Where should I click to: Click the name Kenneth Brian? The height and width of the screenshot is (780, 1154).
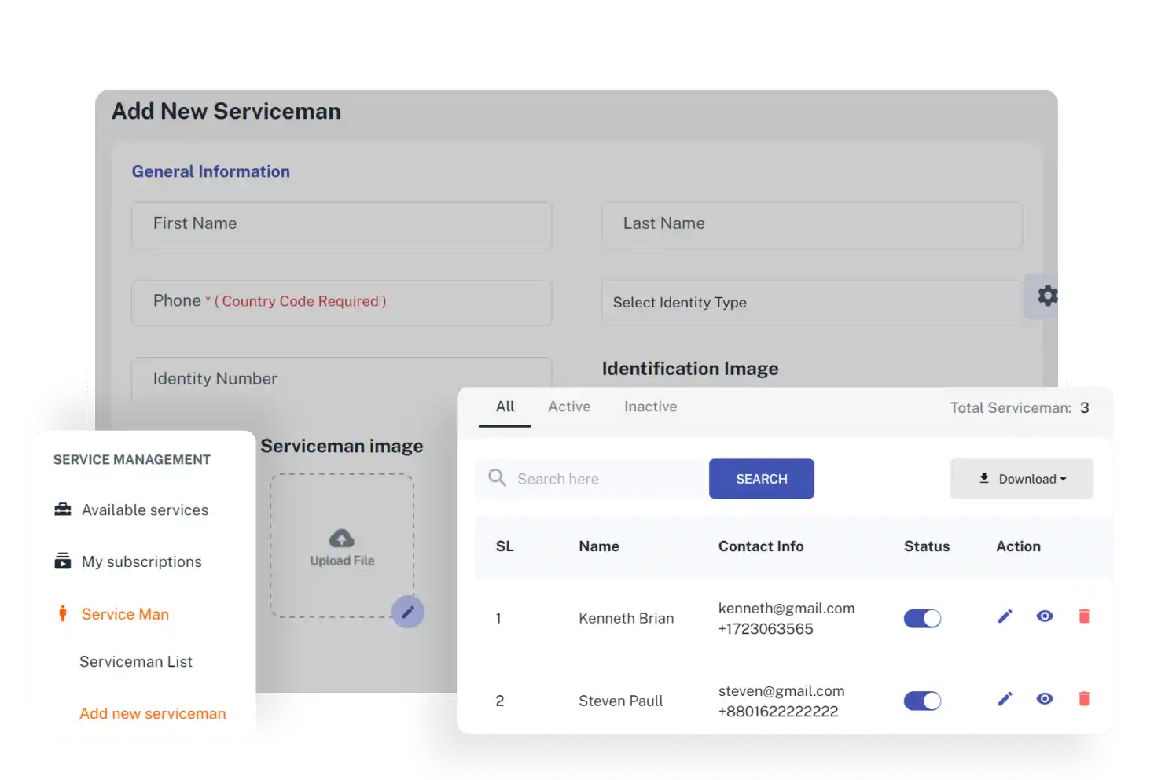[x=627, y=619]
